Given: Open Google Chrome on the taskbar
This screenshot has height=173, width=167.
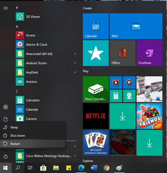Looking at the screenshot, I should point(107,168).
